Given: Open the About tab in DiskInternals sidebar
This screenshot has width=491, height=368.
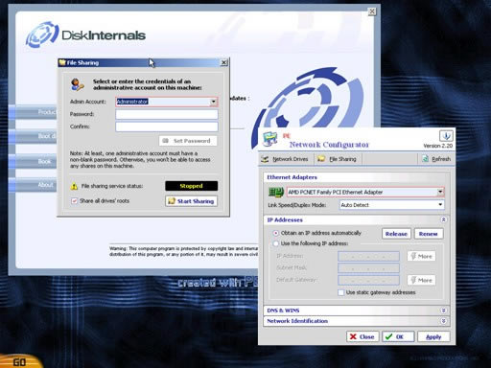Looking at the screenshot, I should (33, 185).
